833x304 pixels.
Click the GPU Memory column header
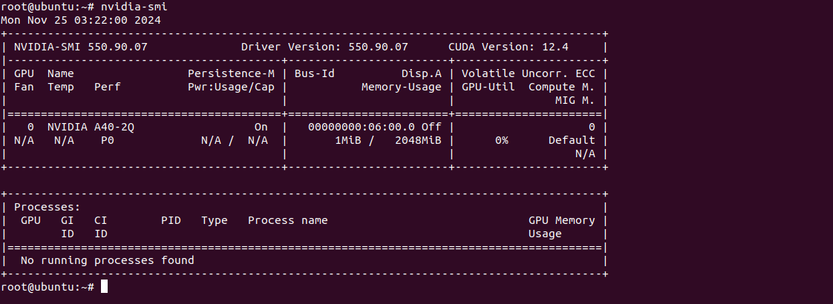tap(561, 220)
